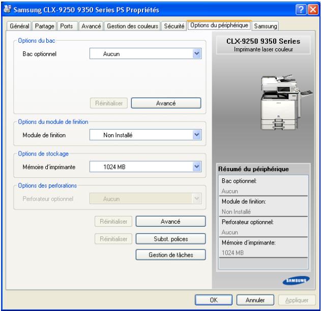
Task: Click the 'Imprimante laser couleur' text
Action: pyautogui.click(x=264, y=49)
